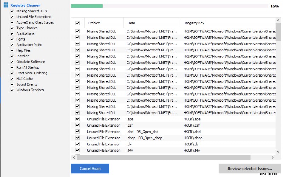This screenshot has width=283, height=177.
Task: Toggle the MUI Cache checkmark
Action: point(12,79)
